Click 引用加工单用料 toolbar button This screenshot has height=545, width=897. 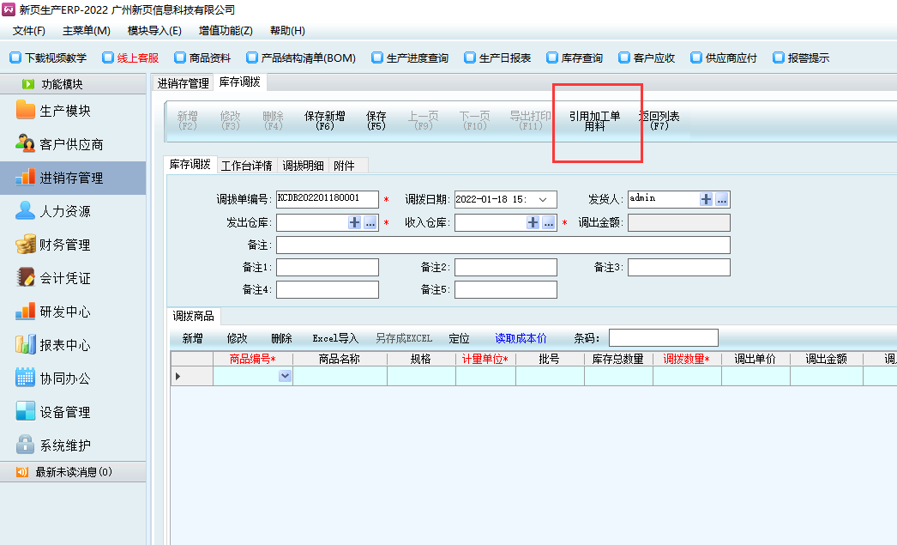(x=594, y=121)
